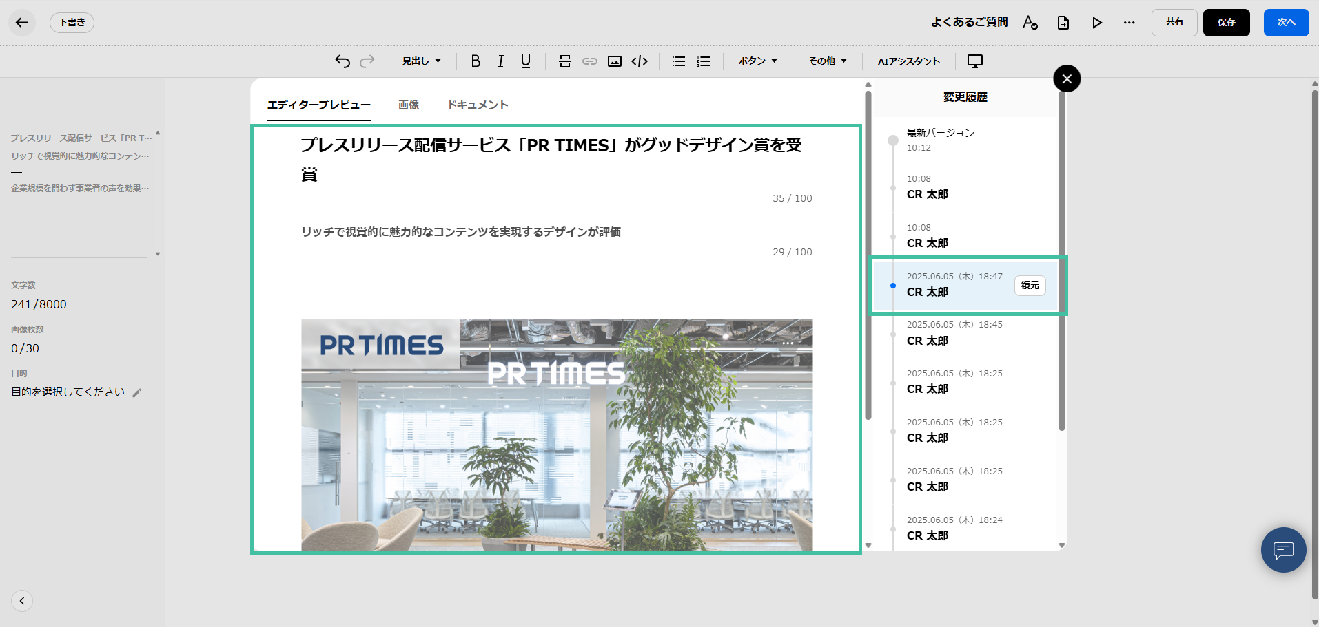Insert an image via toolbar icon

(615, 61)
